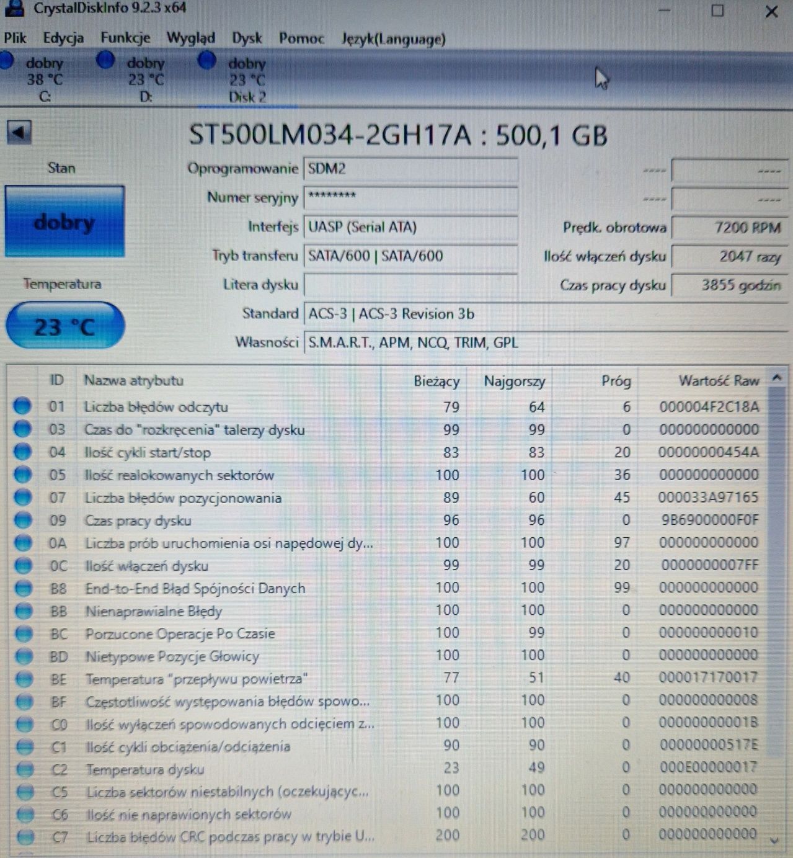
Task: Select 'Ilość realokowanych sektorów' attribute name
Action: coord(179,475)
